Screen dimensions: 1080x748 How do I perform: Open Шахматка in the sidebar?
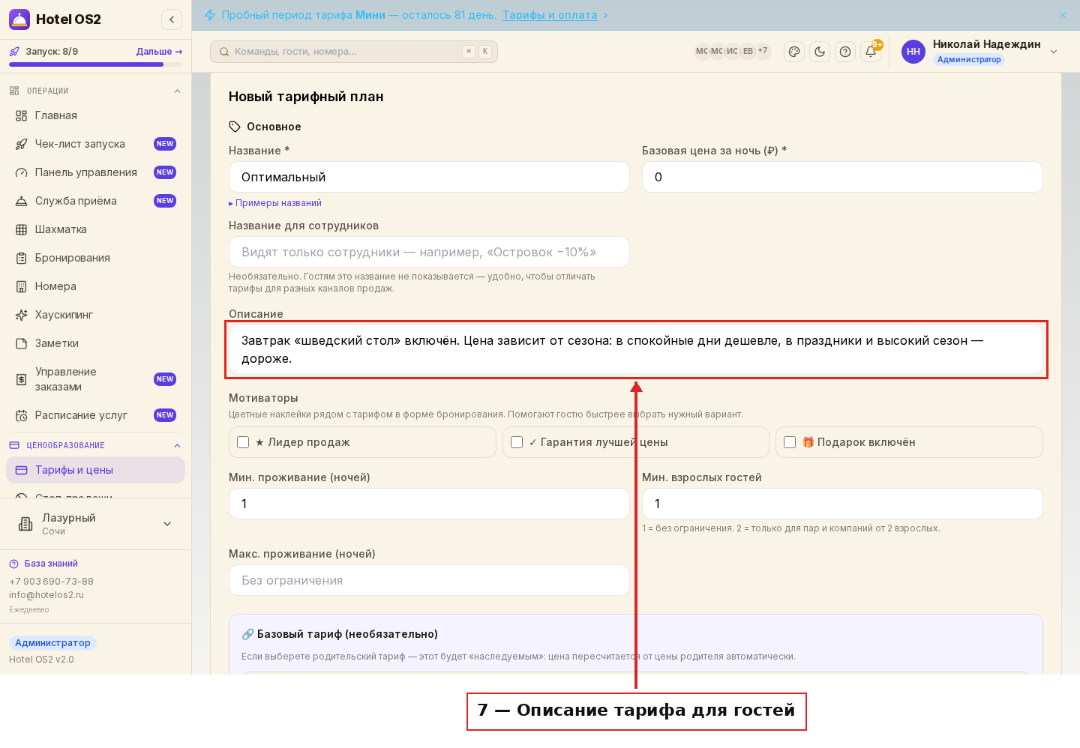[95, 229]
